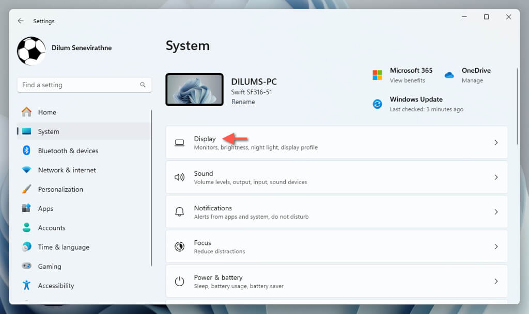Image resolution: width=529 pixels, height=314 pixels.
Task: Click the main content vertical scrollbar
Action: pos(517,106)
